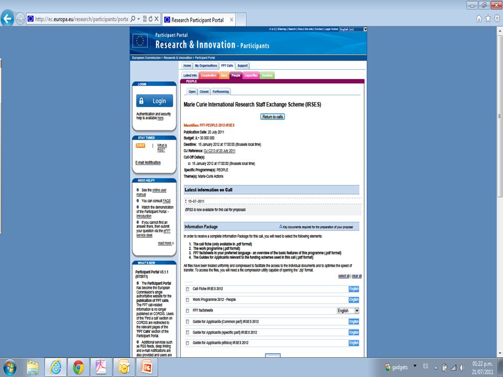Image resolution: width=503 pixels, height=377 pixels.
Task: Show Forthcoming calls tab
Action: coord(221,92)
